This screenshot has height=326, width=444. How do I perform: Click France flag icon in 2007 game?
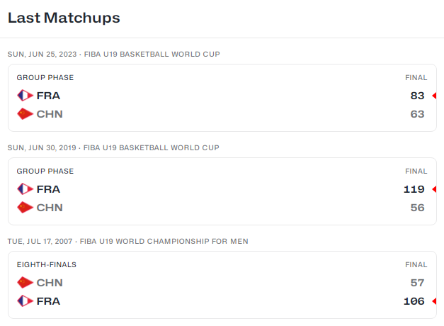[25, 301]
